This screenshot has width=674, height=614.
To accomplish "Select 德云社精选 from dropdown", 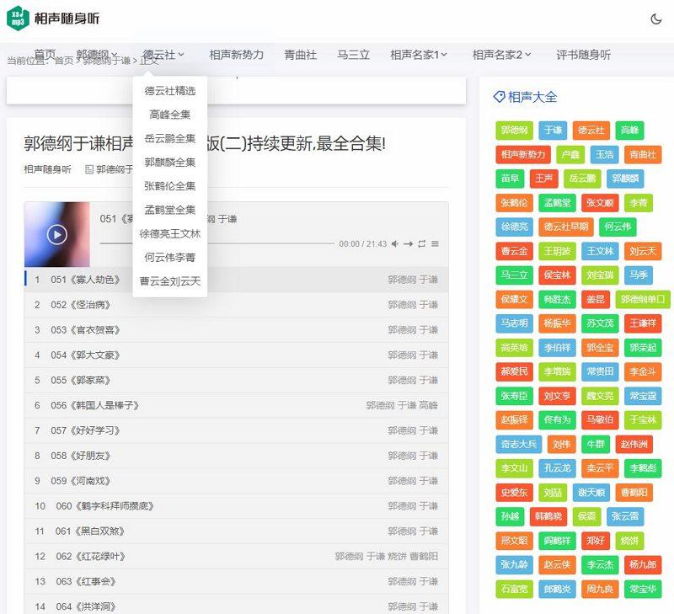I will (170, 91).
